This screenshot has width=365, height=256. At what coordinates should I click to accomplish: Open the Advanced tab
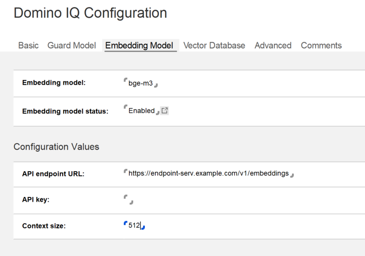273,45
